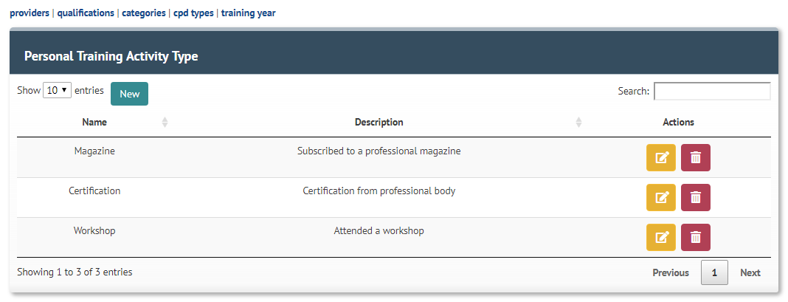
Task: Delete the Certification entry
Action: pos(696,197)
